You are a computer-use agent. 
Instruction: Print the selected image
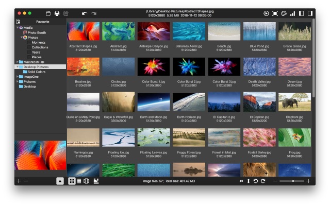(57, 13)
